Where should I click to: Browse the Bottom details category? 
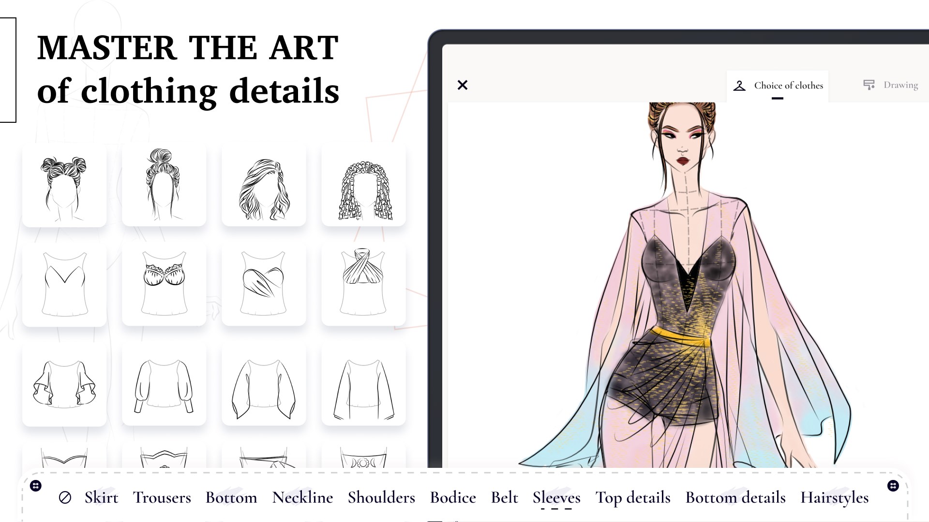pos(735,497)
